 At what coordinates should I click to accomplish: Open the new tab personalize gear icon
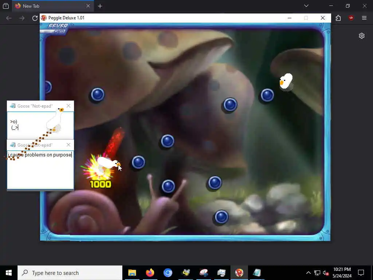pos(362,36)
